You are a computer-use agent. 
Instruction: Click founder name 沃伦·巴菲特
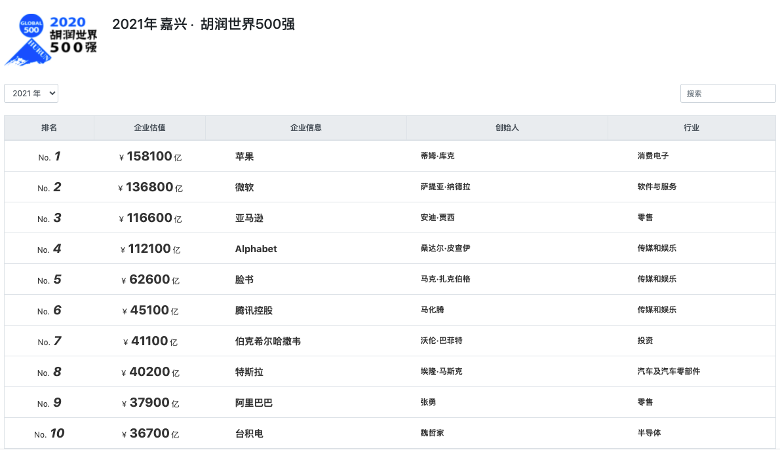pyautogui.click(x=441, y=341)
